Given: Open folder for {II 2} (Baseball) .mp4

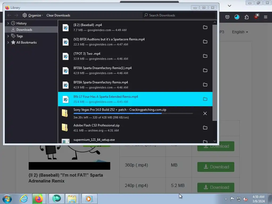Looking at the screenshot, I should (x=205, y=27).
